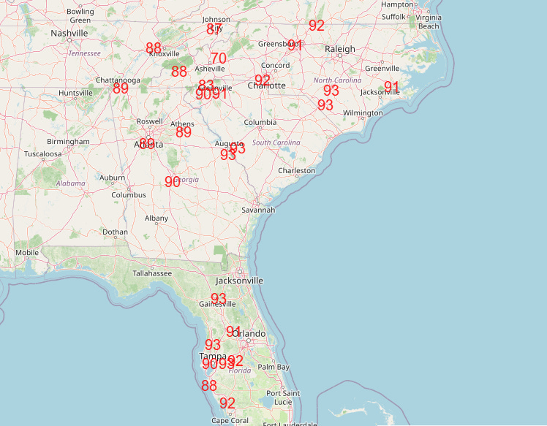Select the 91 reading above Jacksonville, North Carolina

[391, 87]
